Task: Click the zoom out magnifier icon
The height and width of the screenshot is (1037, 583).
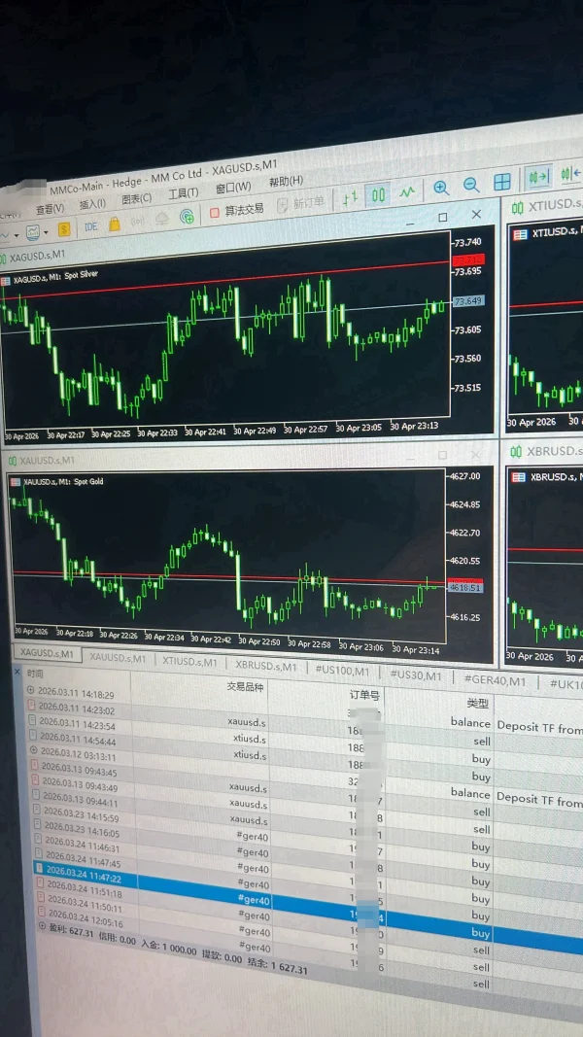Action: (471, 186)
